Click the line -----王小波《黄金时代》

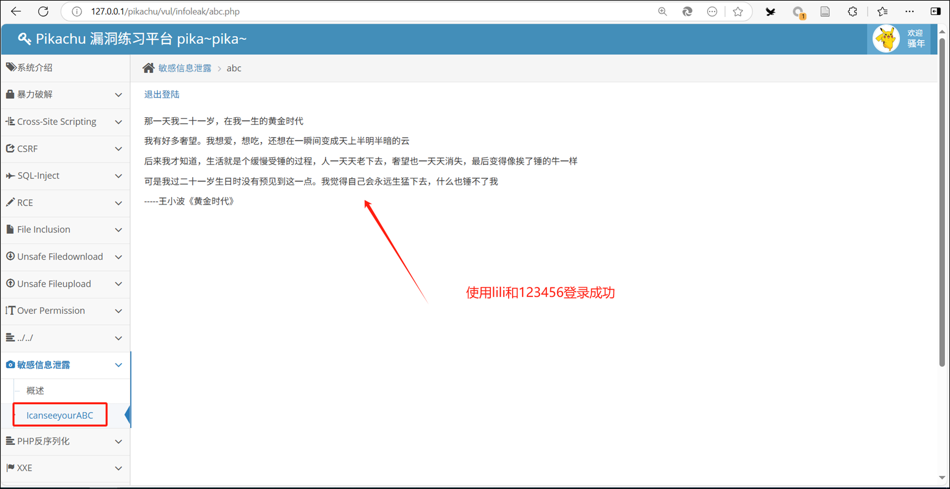point(189,201)
